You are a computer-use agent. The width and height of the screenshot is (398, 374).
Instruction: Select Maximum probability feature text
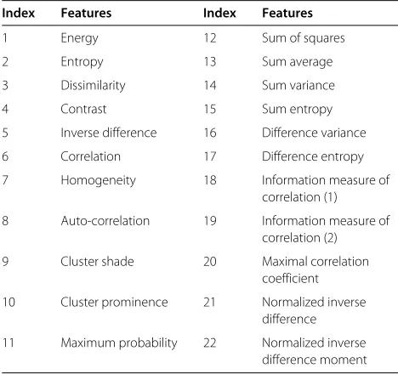click(119, 343)
